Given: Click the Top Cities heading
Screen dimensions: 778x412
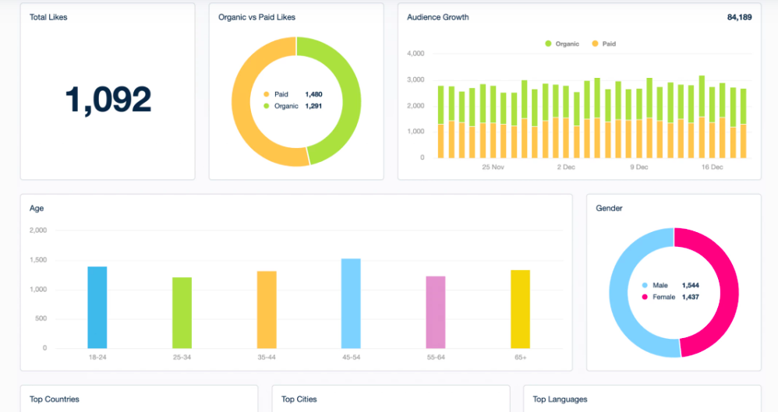Looking at the screenshot, I should [x=299, y=399].
